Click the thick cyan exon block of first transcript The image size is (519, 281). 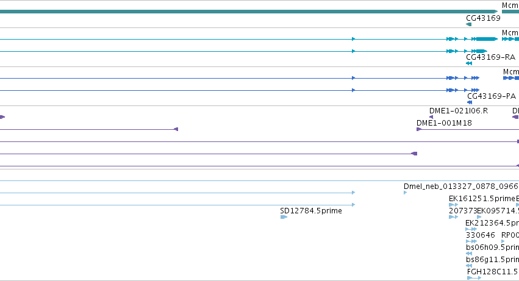487,39
